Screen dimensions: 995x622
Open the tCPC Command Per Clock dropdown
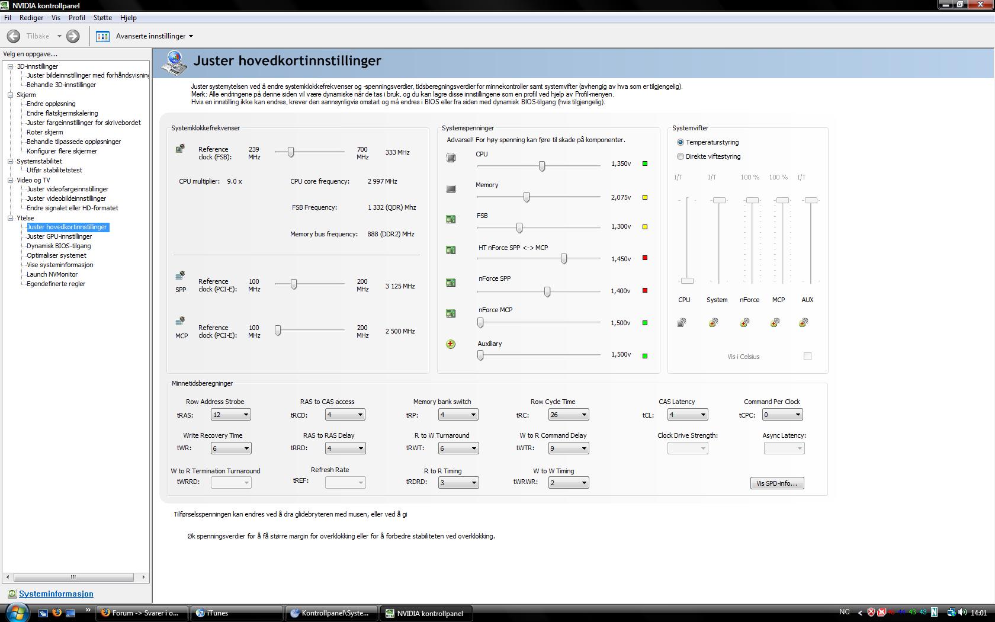782,415
